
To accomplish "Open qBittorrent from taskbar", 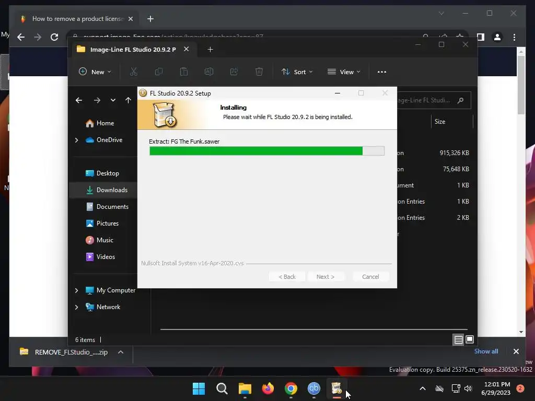I will [314, 388].
